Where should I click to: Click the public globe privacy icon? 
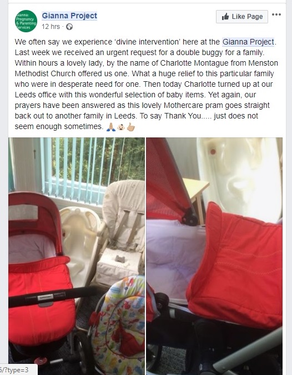point(69,27)
